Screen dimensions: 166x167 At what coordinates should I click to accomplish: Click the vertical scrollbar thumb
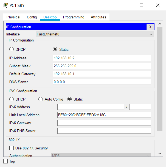[x=160, y=79]
